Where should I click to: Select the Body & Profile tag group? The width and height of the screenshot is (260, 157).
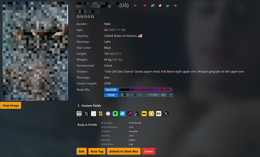(x=87, y=125)
